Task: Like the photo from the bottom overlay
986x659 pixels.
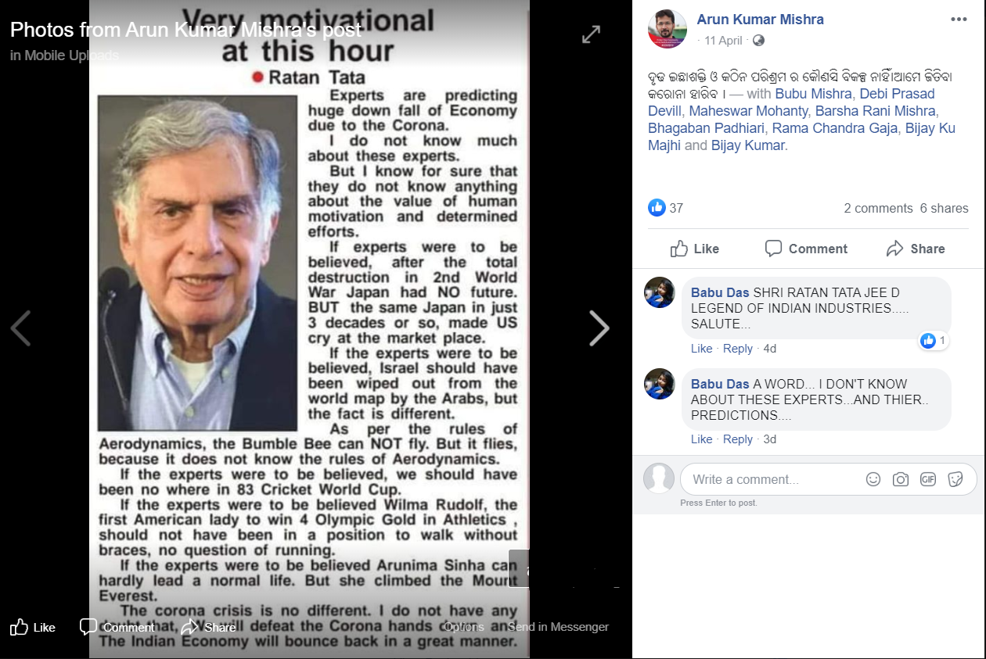Action: point(33,627)
